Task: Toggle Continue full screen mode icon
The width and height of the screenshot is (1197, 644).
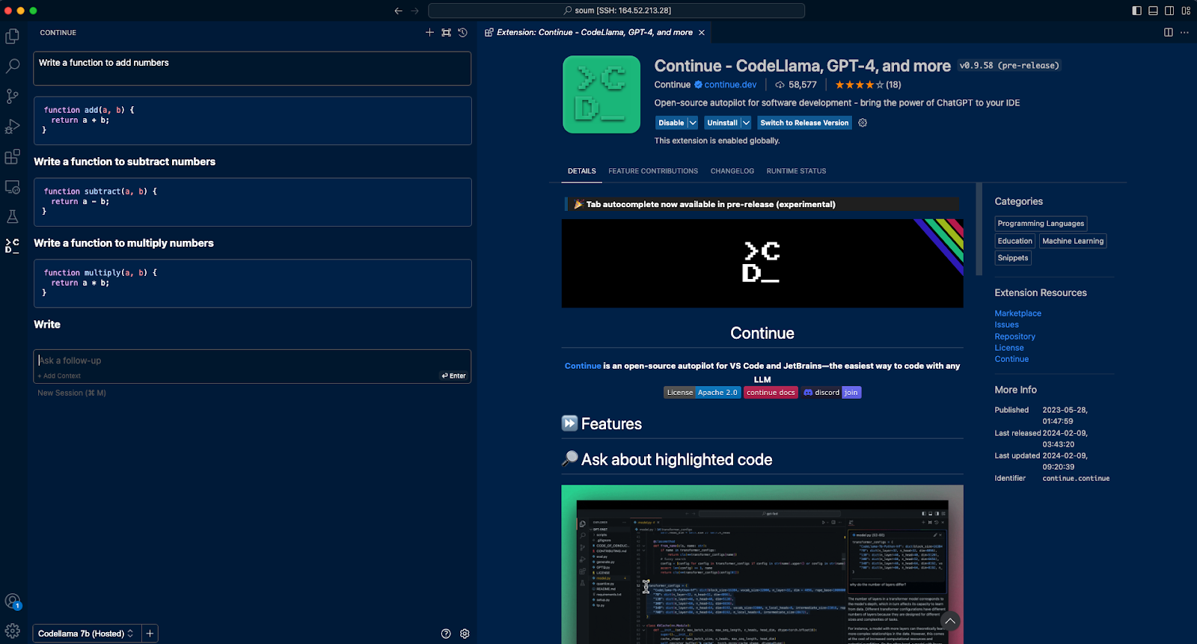Action: (446, 32)
